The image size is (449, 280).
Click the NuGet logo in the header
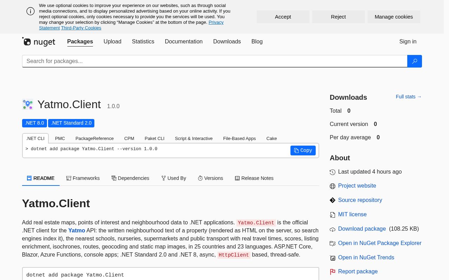point(39,42)
